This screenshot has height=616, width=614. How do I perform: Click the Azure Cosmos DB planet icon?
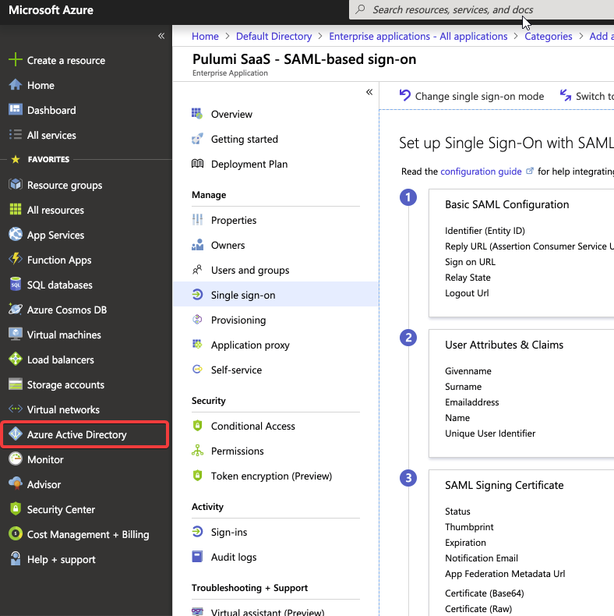[16, 310]
